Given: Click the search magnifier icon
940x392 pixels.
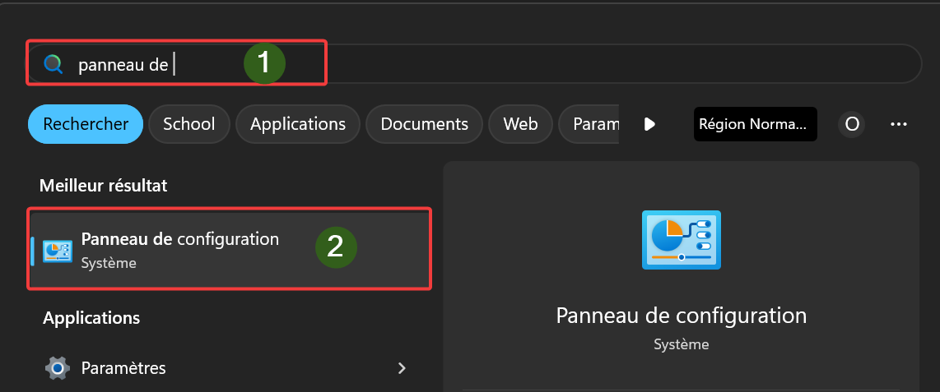Looking at the screenshot, I should (x=53, y=63).
